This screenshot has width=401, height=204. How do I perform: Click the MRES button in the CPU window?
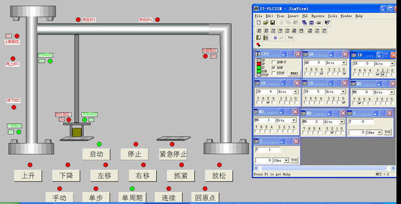pos(294,74)
